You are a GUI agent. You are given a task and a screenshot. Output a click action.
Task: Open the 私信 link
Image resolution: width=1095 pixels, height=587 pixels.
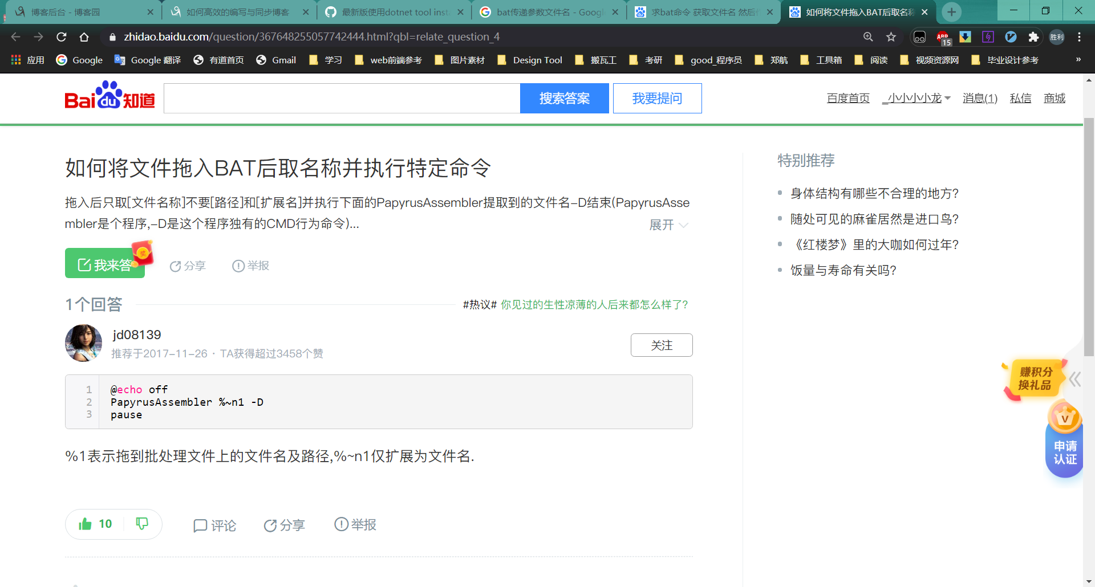pos(1020,98)
